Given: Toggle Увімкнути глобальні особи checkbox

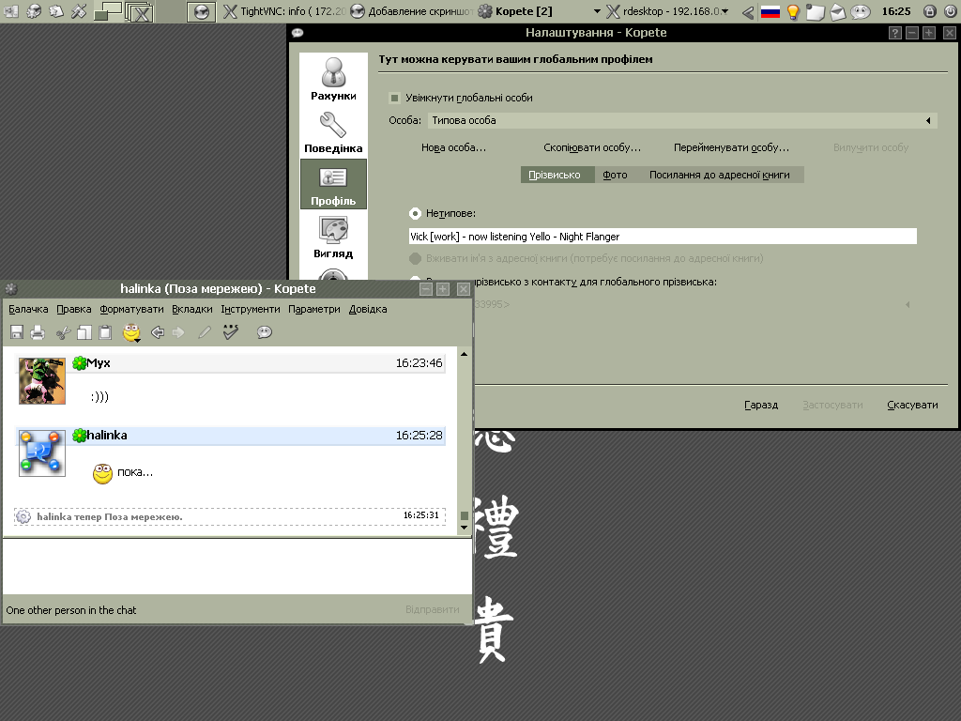Looking at the screenshot, I should tap(395, 98).
